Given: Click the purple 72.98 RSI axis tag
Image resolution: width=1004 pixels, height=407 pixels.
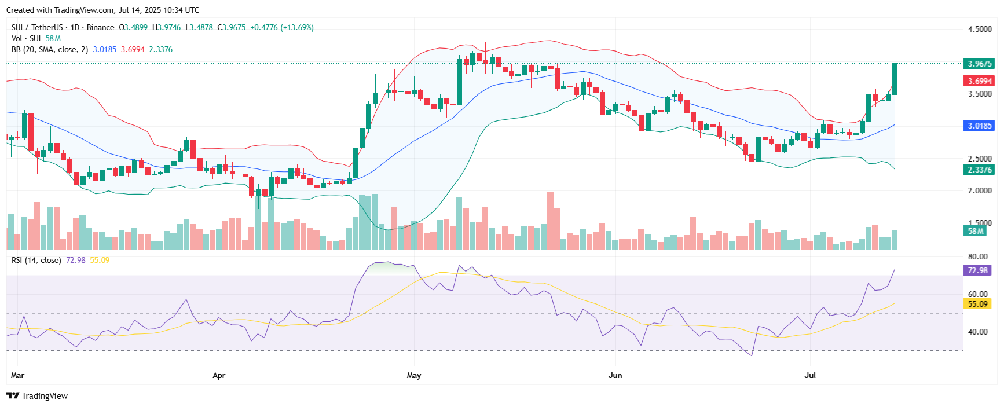Looking at the screenshot, I should (977, 270).
